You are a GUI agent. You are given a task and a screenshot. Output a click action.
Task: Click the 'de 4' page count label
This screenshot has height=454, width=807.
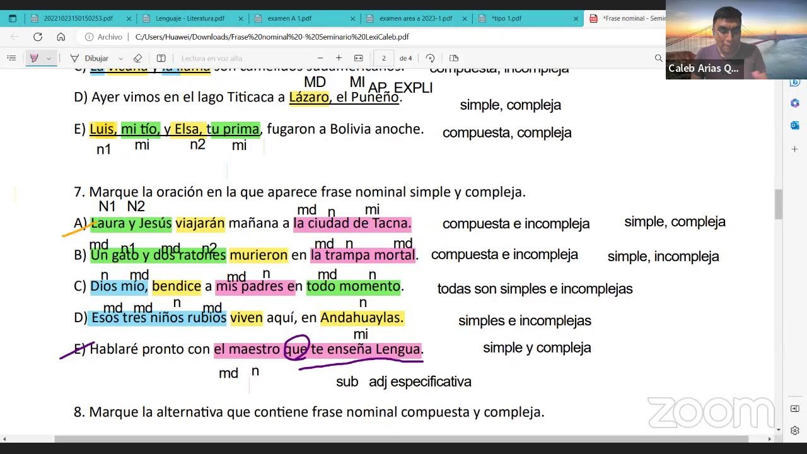pos(405,58)
